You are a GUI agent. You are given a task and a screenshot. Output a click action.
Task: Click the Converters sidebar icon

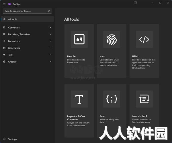pyautogui.click(x=4, y=27)
